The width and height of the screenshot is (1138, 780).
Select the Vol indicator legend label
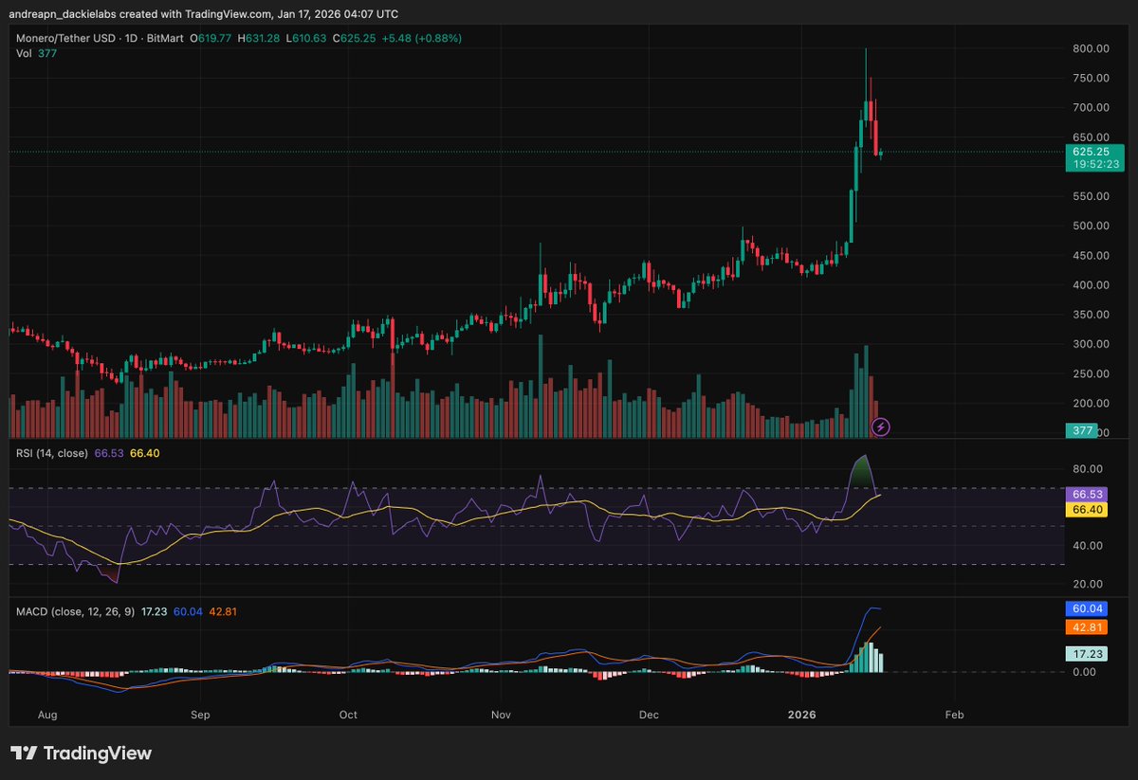(24, 54)
